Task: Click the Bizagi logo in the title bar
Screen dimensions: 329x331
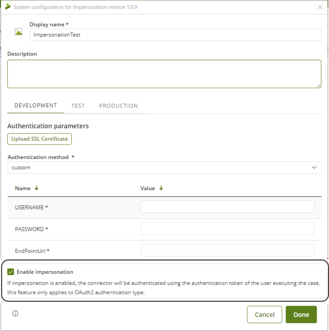Action: 7,6
